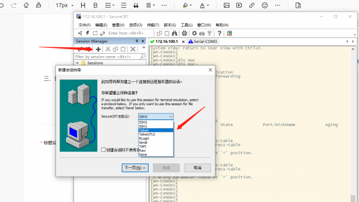Open the 工具(L) menu
This screenshot has height=202, width=359.
(187, 25)
